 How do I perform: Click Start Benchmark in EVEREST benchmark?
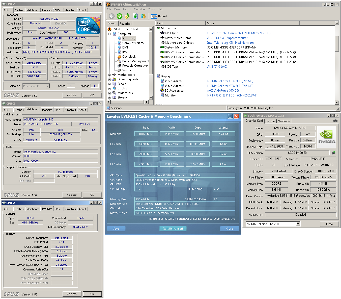pos(173,229)
